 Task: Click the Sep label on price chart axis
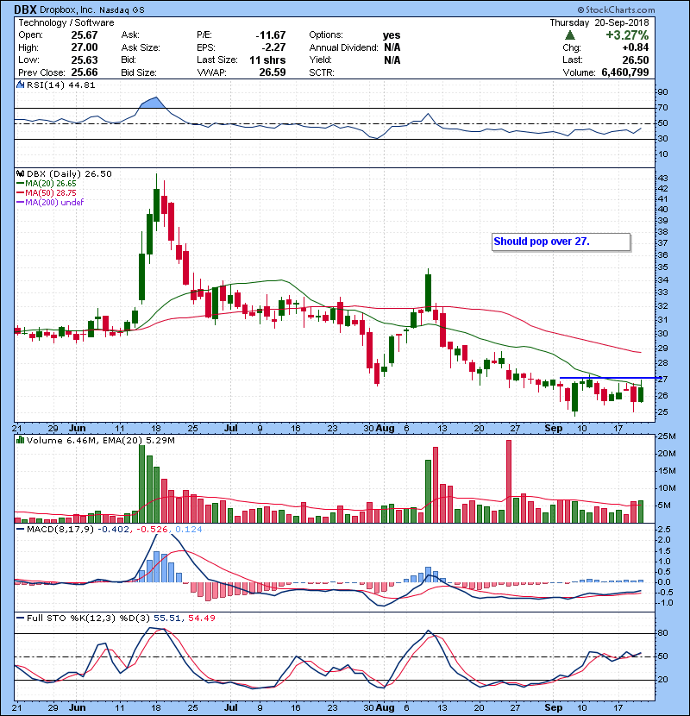point(554,429)
